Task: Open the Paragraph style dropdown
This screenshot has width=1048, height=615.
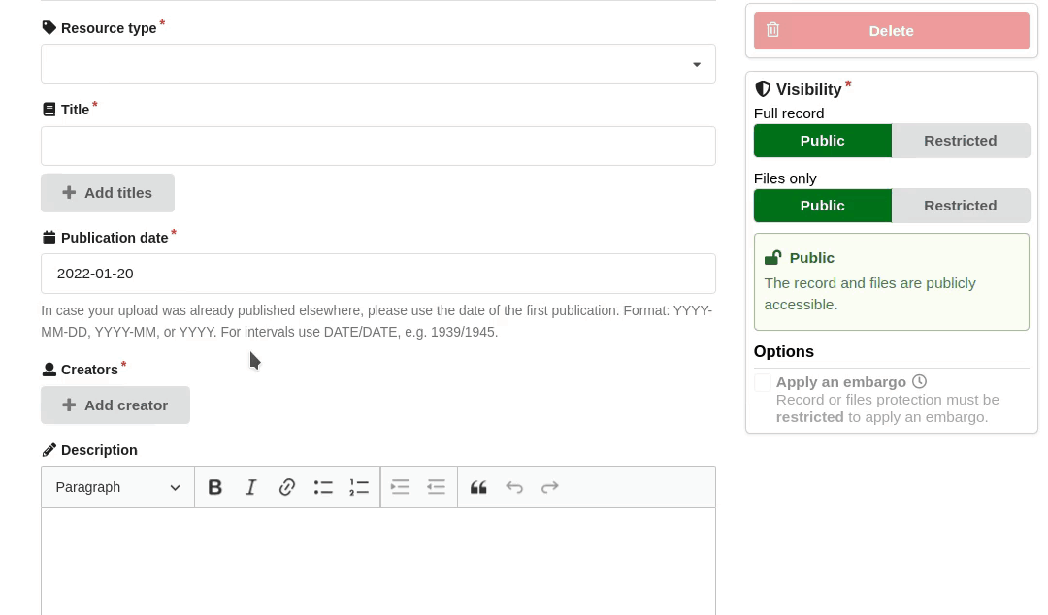Action: coord(117,487)
